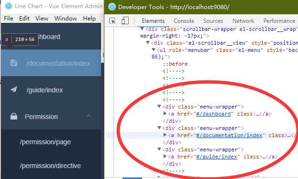This screenshot has height=179, width=298.
Task: Expand the #/dashboard anchor node
Action: click(x=165, y=113)
